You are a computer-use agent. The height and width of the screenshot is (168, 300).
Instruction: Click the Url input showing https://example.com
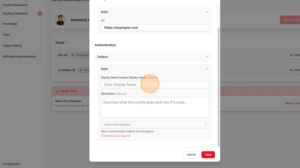[x=155, y=27]
